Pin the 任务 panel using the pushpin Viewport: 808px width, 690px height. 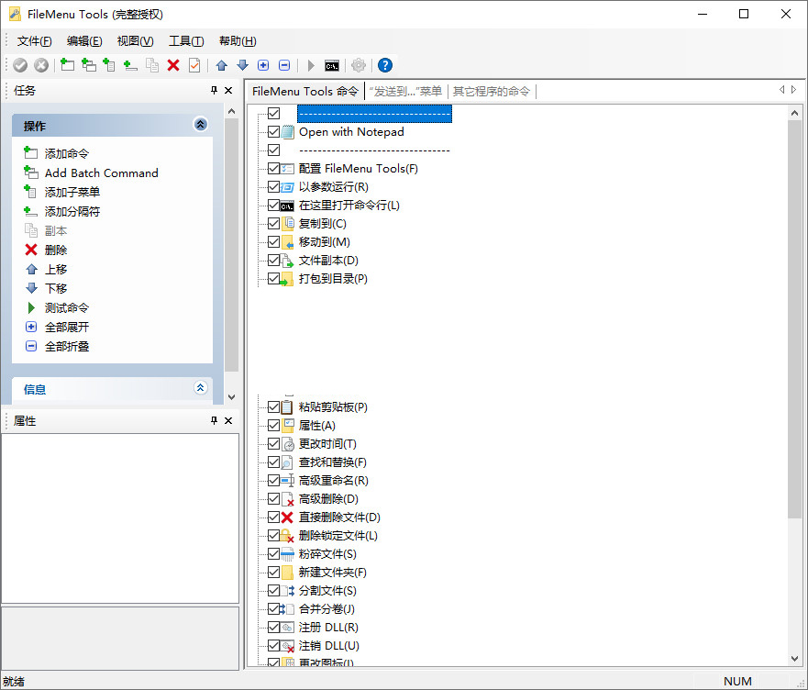pyautogui.click(x=215, y=90)
